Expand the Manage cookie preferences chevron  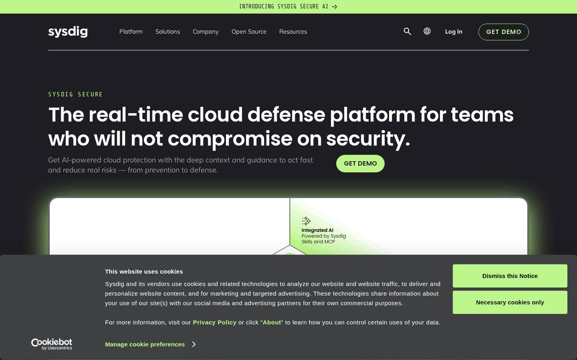[x=193, y=344]
